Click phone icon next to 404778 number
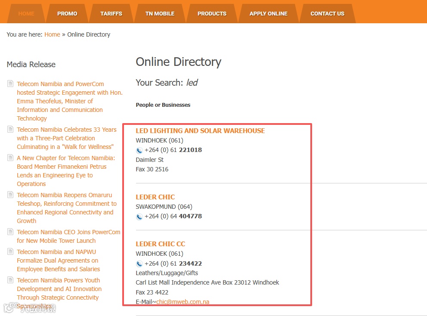427x316 pixels. pos(139,217)
